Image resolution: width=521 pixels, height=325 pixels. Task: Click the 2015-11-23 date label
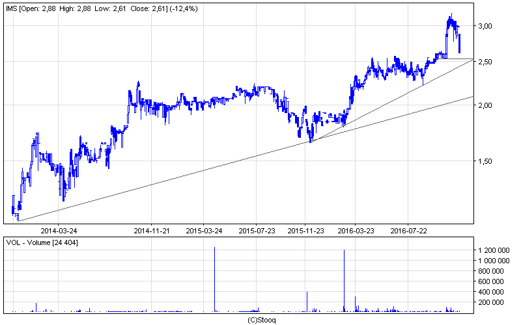coord(305,231)
